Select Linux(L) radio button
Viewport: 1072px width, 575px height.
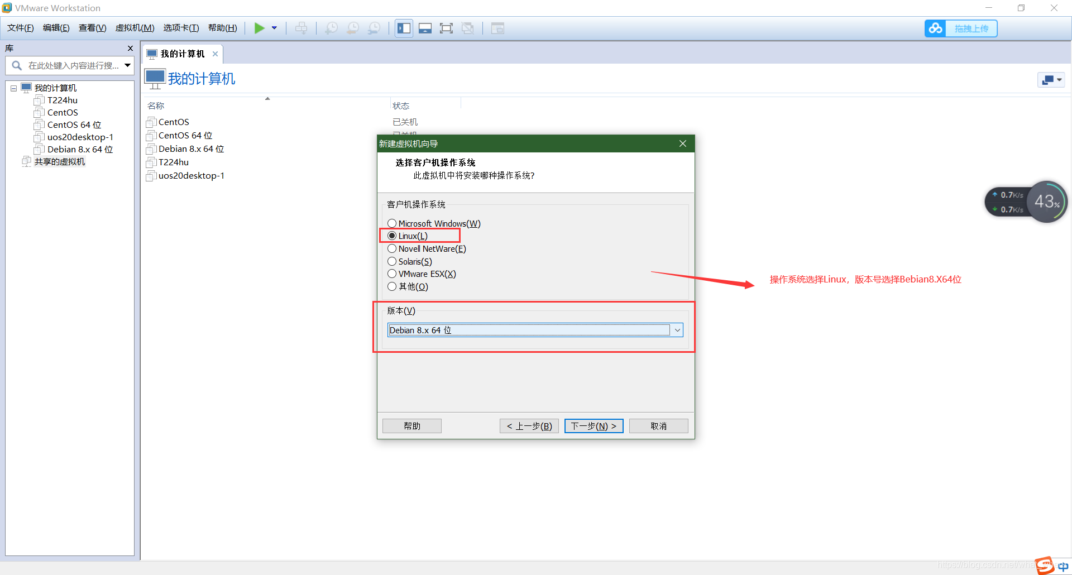pyautogui.click(x=392, y=236)
